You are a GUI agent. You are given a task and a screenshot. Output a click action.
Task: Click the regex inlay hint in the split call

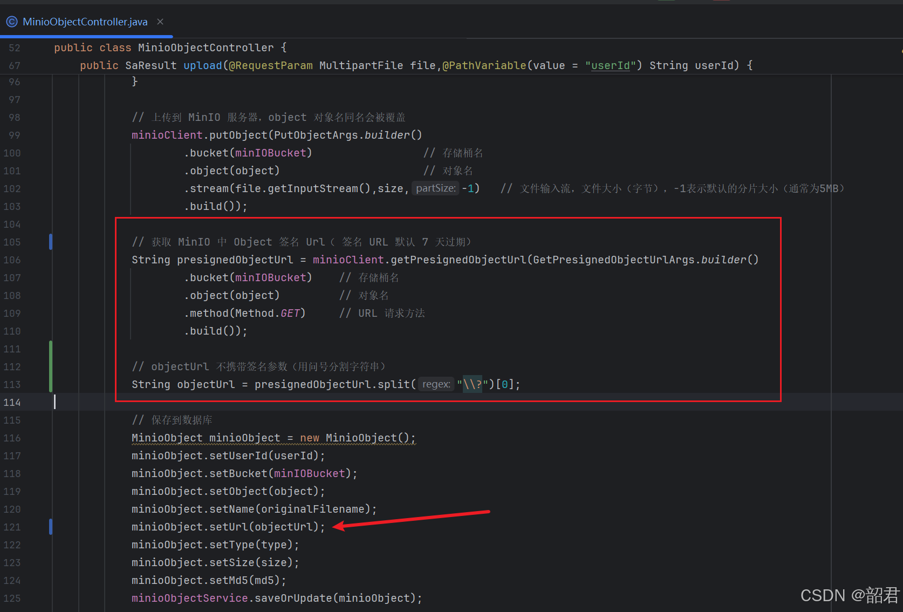click(436, 384)
